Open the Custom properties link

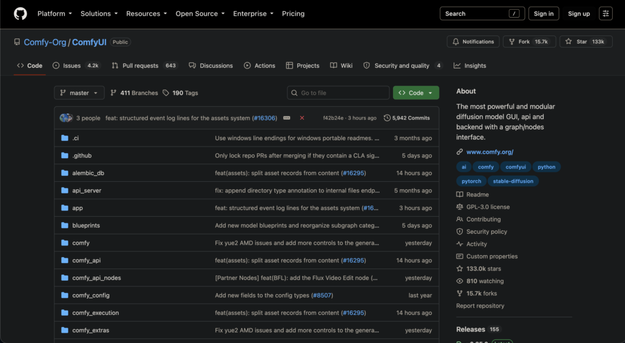click(x=492, y=256)
